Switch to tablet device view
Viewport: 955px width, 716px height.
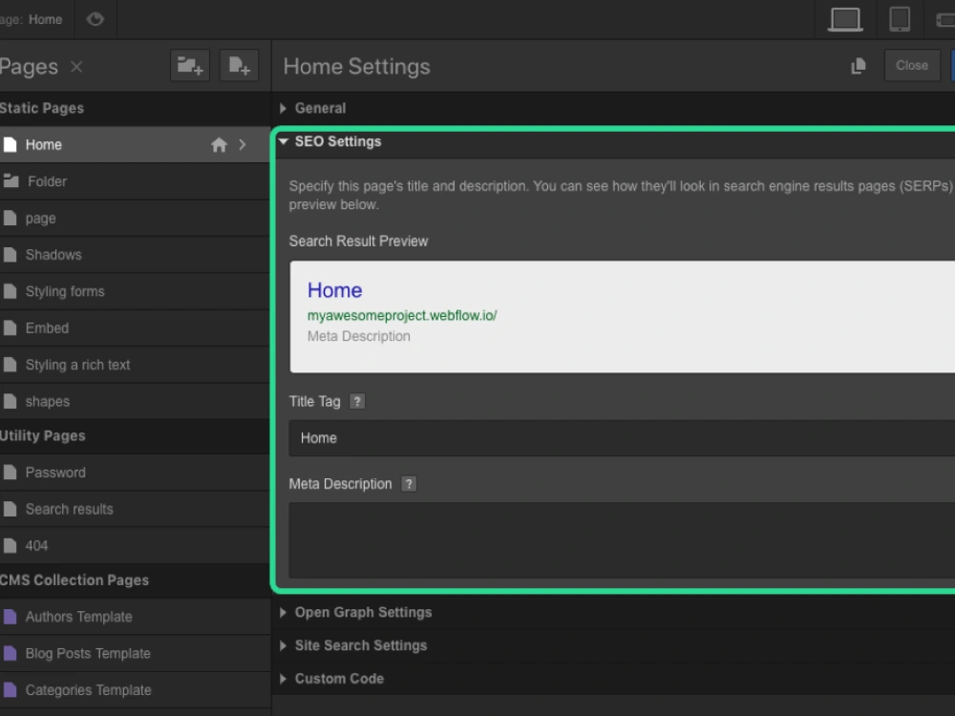[x=899, y=19]
